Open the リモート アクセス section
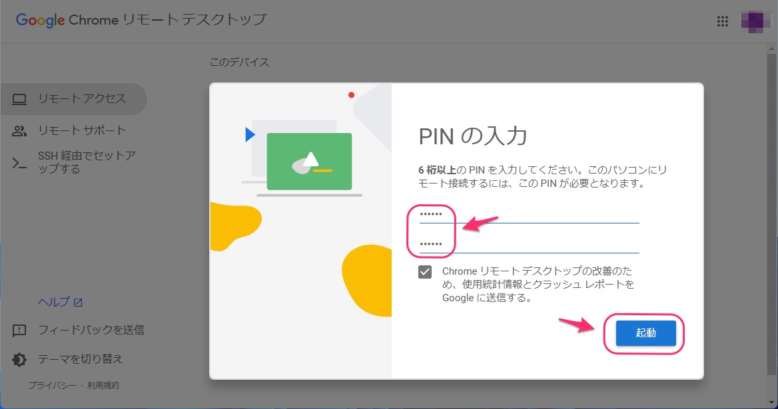Viewport: 778px width, 409px height. coord(73,99)
